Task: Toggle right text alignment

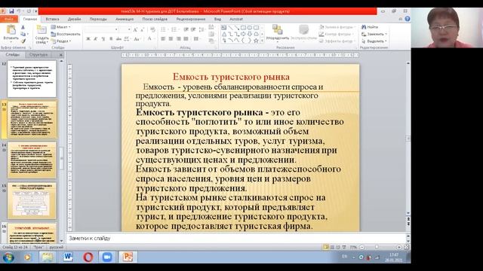Action: [x=179, y=38]
